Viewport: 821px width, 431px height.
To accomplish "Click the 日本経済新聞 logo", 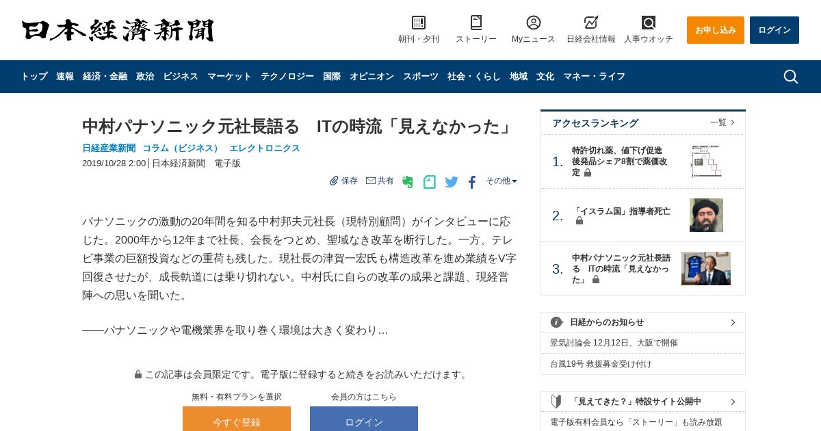I will point(118,30).
